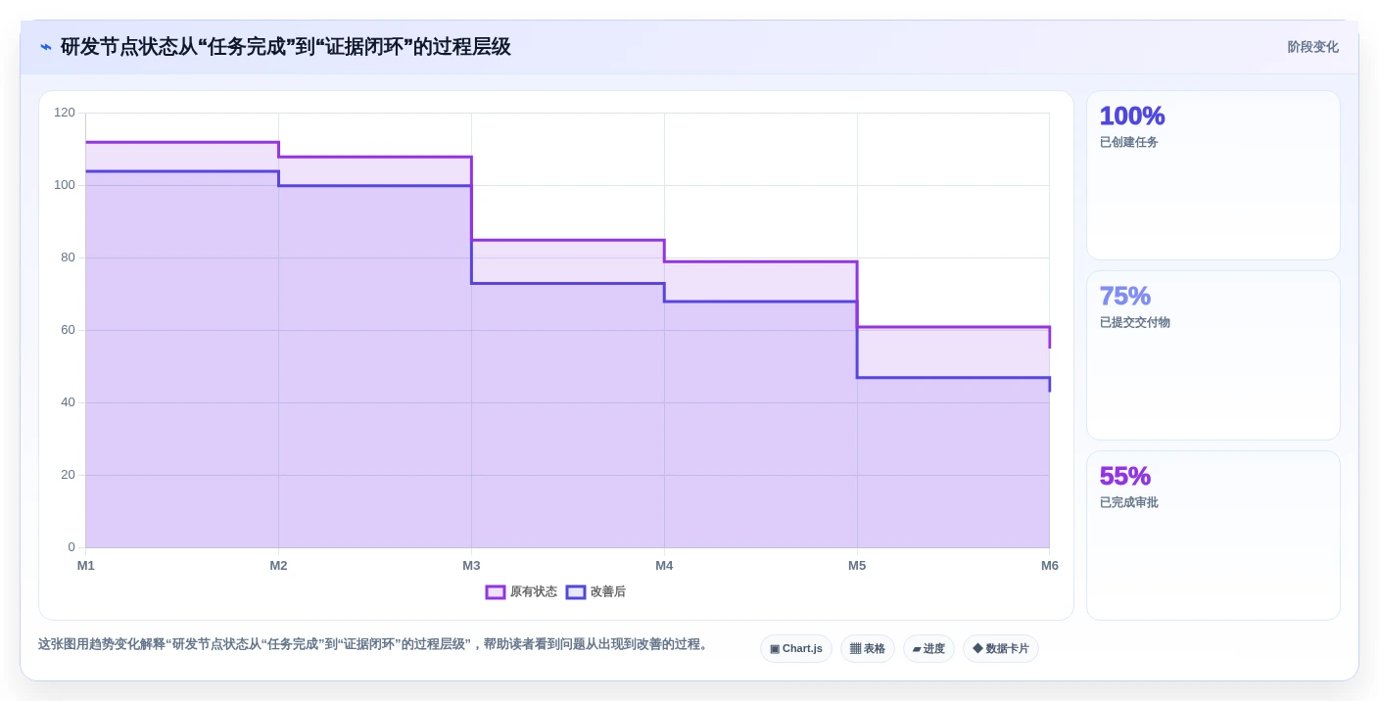Screen dimensions: 1379x701
Task: Click the 已完成审批 caption
Action: pos(1129,502)
